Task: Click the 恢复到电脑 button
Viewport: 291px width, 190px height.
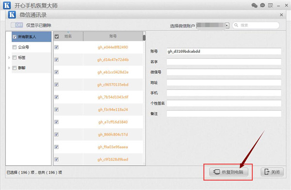Action: [228, 172]
